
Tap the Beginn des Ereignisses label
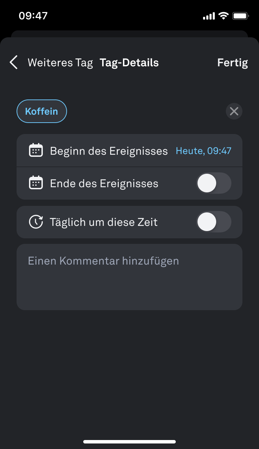tap(109, 151)
